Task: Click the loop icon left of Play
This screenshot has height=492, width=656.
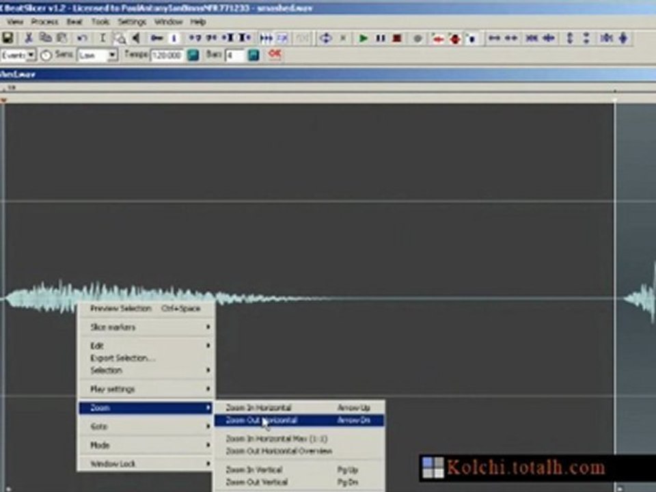Action: (325, 38)
